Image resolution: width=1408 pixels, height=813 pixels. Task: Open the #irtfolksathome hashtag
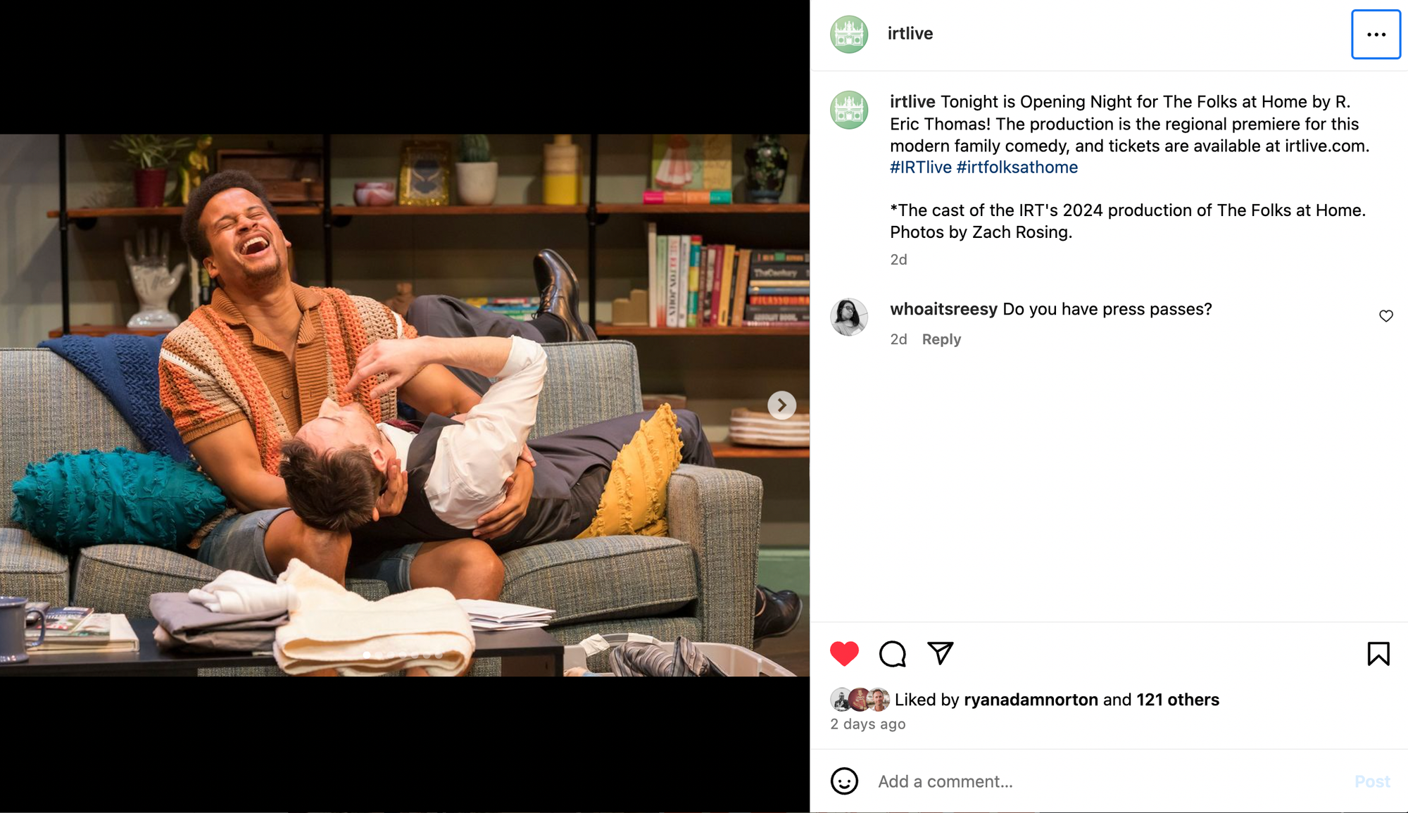pyautogui.click(x=1017, y=168)
